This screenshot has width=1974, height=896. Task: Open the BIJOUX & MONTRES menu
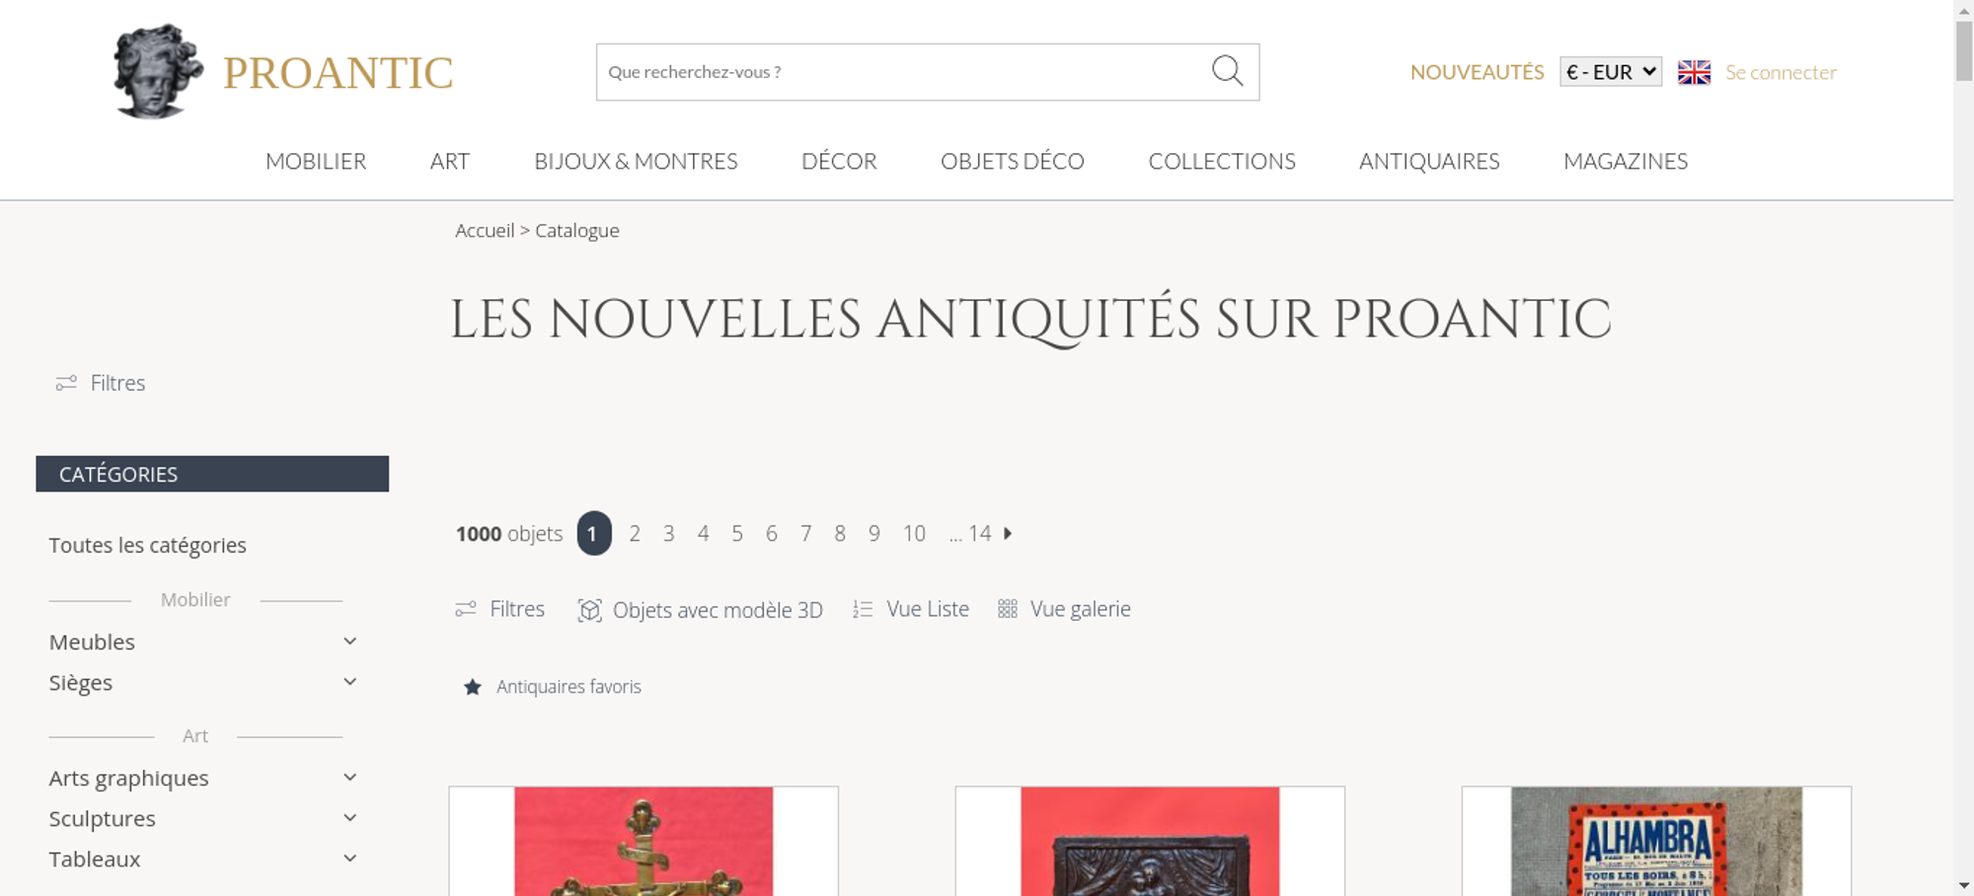[x=636, y=161]
